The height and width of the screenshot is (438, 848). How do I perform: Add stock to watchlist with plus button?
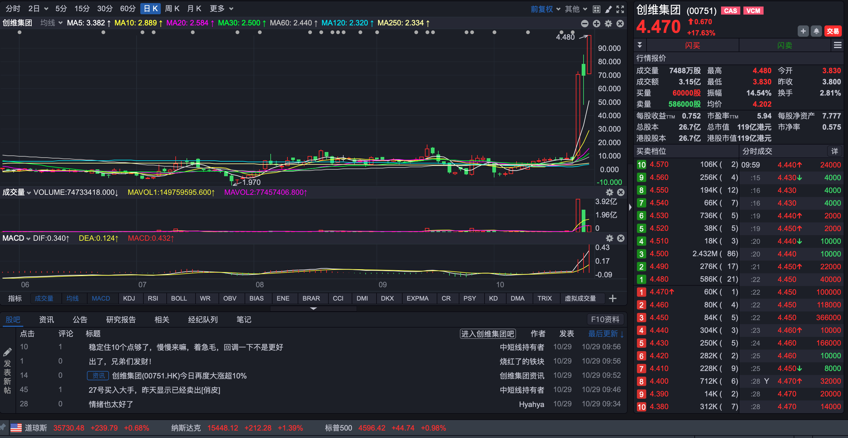click(x=803, y=31)
